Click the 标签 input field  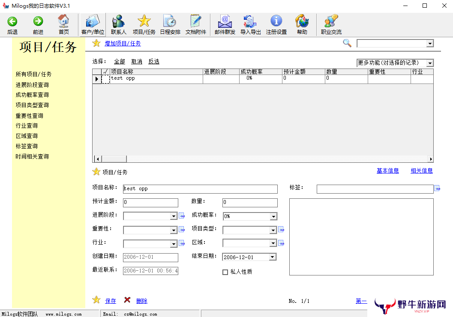coord(375,189)
